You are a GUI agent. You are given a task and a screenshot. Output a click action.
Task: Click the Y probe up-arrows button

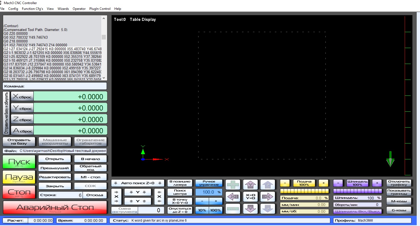coord(138,201)
